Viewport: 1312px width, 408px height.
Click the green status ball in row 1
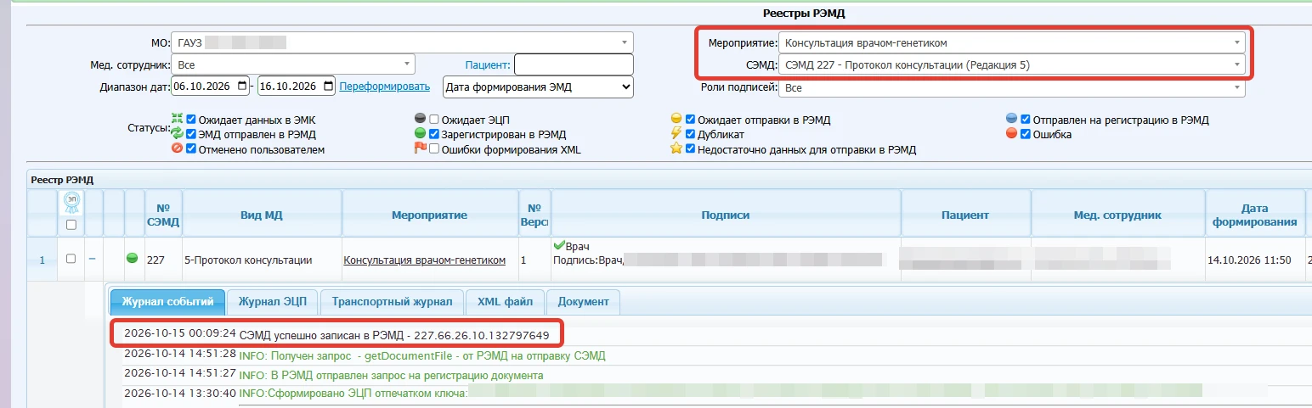point(132,259)
